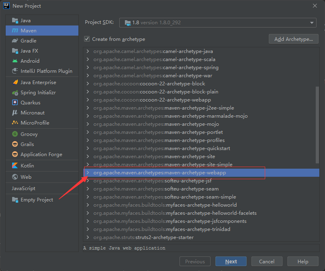Click the Micronaut mu icon
Image resolution: width=325 pixels, height=271 pixels.
15,112
